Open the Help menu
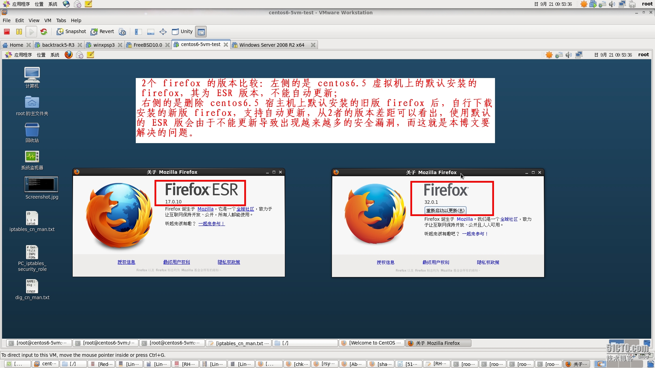655x368 pixels. click(x=76, y=20)
